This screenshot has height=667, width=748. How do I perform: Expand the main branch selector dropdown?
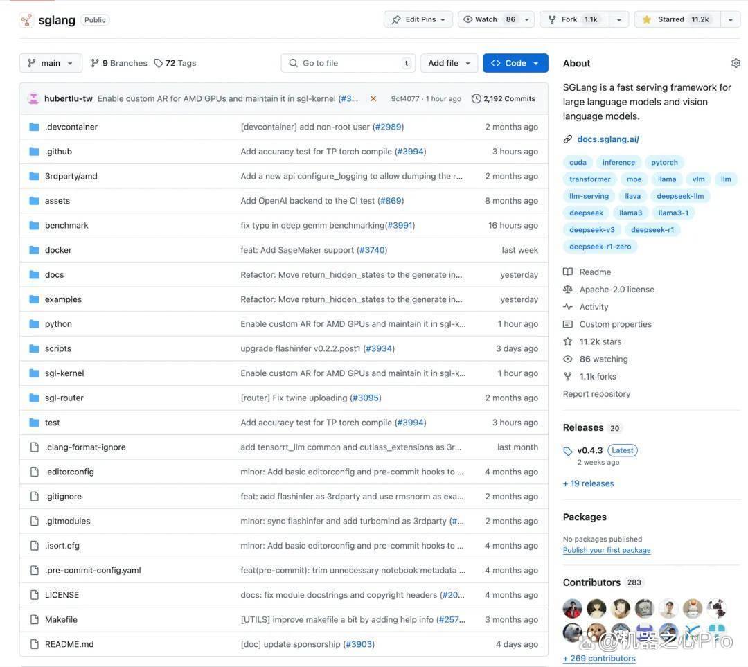tap(51, 63)
